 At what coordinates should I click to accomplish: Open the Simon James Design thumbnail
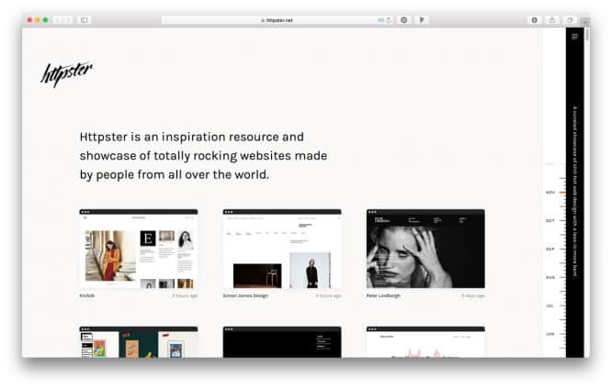pyautogui.click(x=282, y=249)
